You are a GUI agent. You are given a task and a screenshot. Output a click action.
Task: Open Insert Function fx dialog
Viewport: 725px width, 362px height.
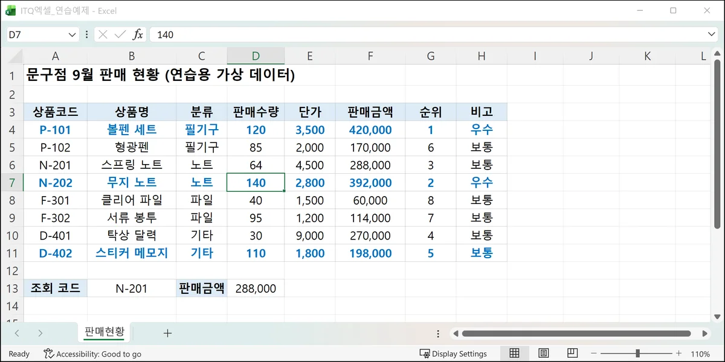(138, 34)
